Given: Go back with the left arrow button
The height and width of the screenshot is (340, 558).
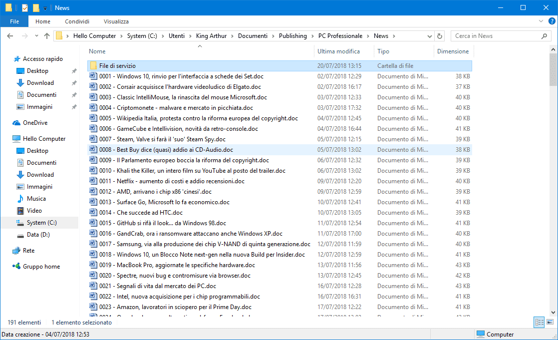Looking at the screenshot, I should point(10,36).
